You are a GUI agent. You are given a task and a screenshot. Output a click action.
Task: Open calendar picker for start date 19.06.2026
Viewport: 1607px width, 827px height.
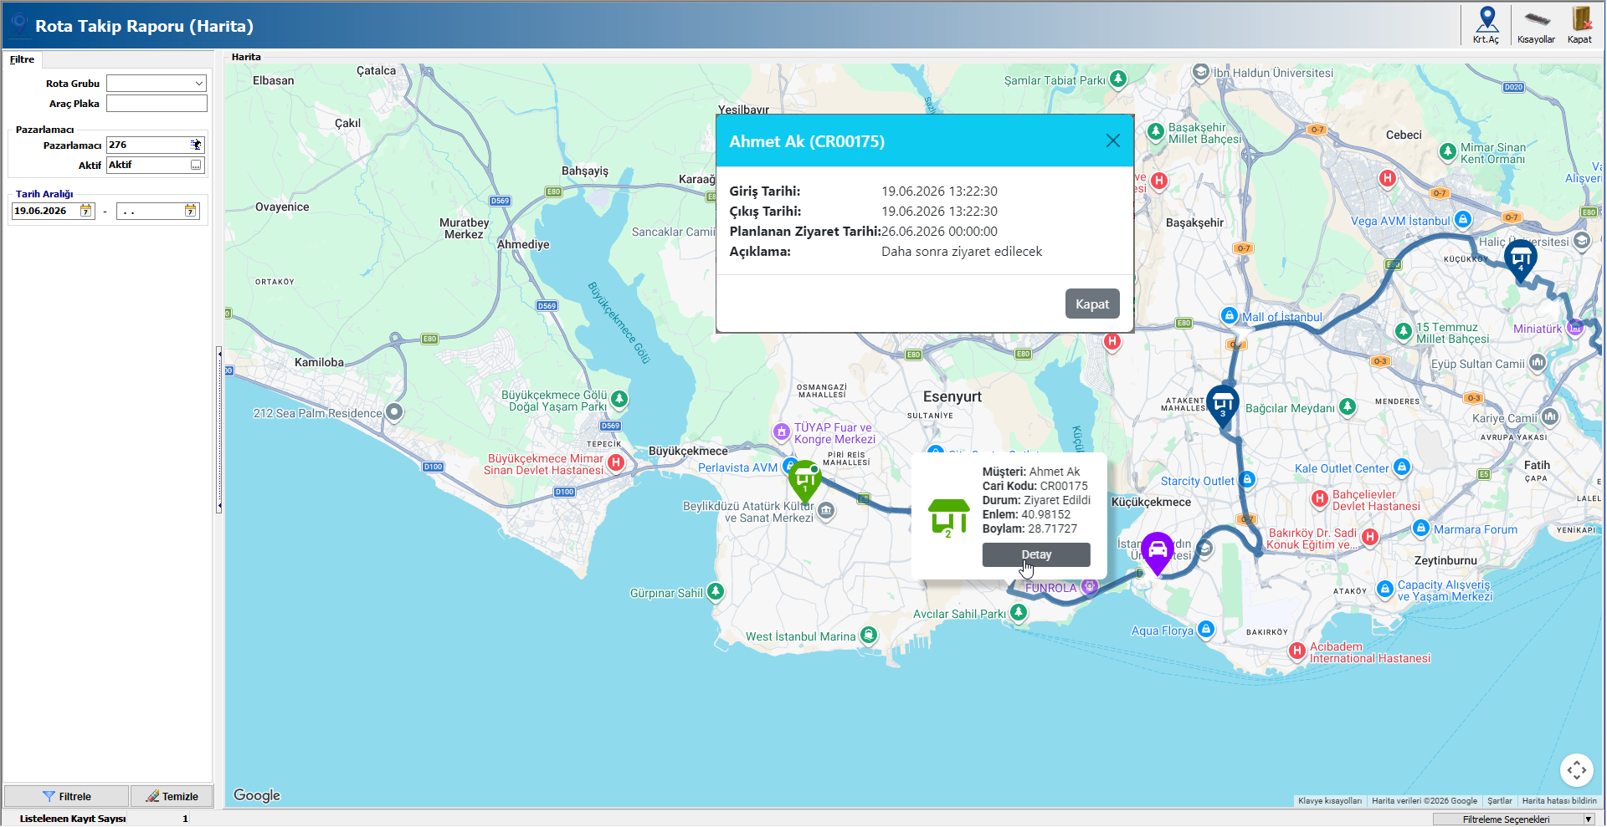point(85,211)
